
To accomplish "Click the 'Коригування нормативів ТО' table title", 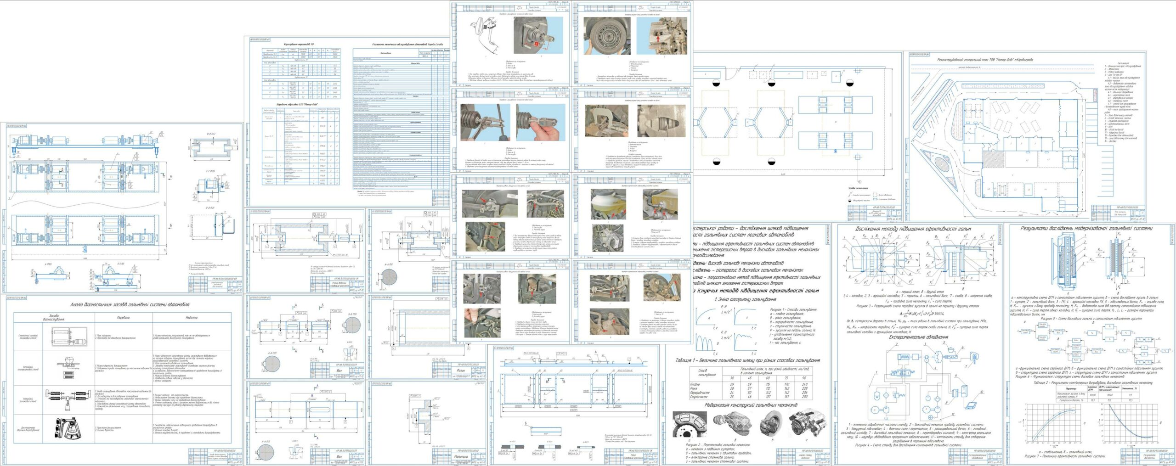I will [x=299, y=45].
